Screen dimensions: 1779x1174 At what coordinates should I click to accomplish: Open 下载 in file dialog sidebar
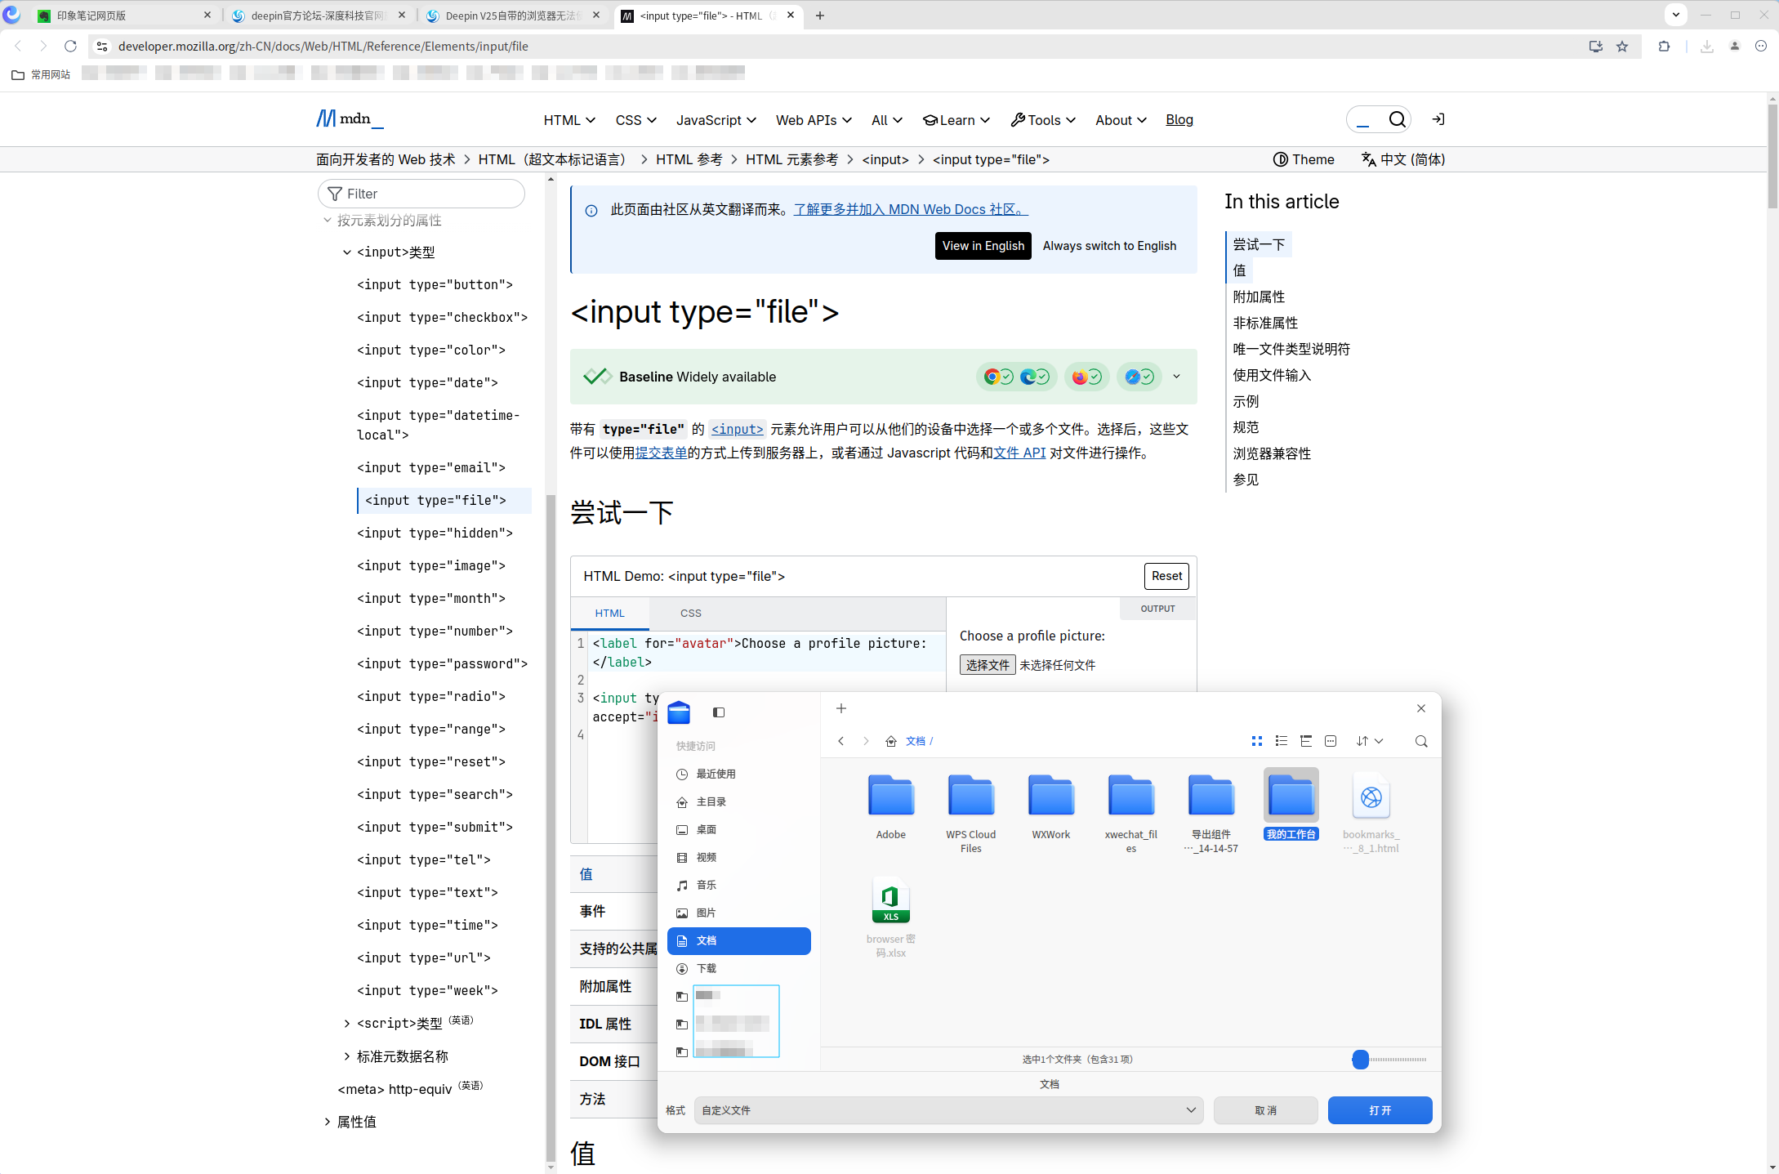[x=738, y=968]
